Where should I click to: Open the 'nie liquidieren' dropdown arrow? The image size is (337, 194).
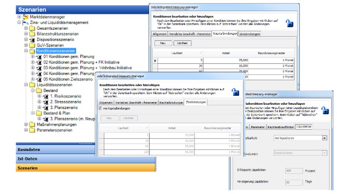pos(324,138)
